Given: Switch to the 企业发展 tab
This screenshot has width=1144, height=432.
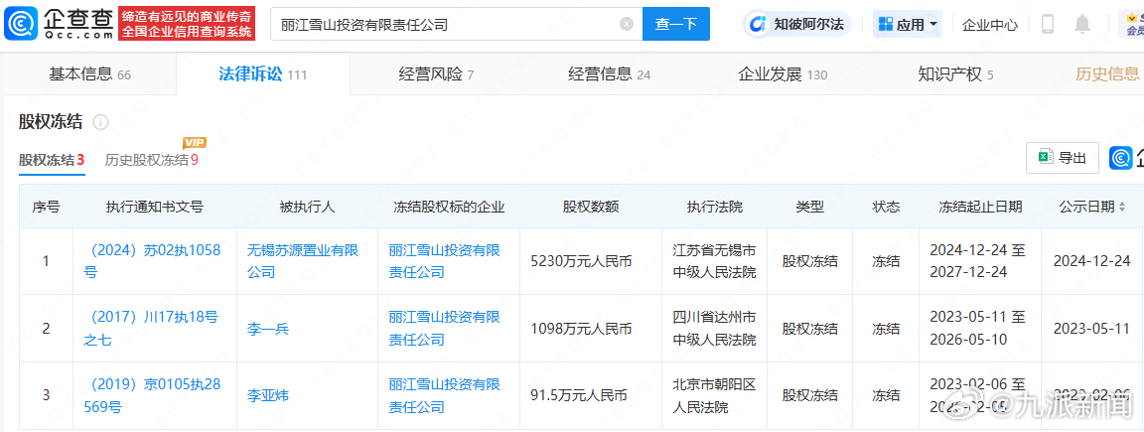Looking at the screenshot, I should pyautogui.click(x=783, y=73).
